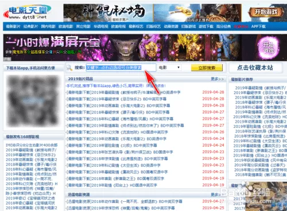
Task: Open 2019年科幻灾难《流浪地球》 in left sidebar
Action: click(x=32, y=183)
